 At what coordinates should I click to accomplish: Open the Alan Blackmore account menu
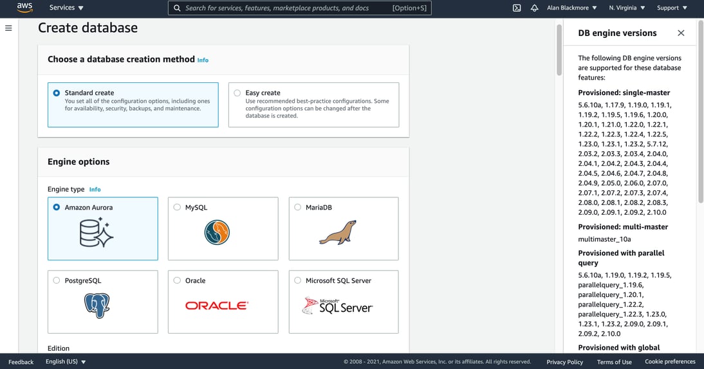point(571,8)
